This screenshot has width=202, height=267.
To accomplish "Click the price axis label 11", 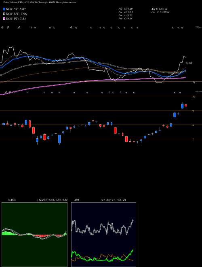I will pyautogui.click(x=194, y=83).
